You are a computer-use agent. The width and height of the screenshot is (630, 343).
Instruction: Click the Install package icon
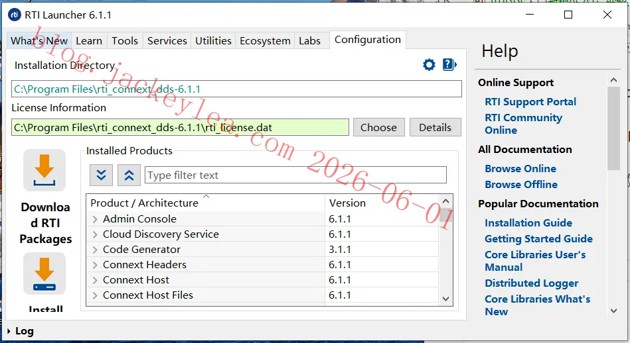click(x=44, y=273)
